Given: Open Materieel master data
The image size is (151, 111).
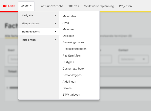Looking at the screenshot, I should 68,29.
